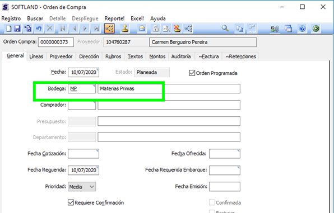Click the Materias Primas description field
Screen dimensions: 334x213
pyautogui.click(x=169, y=88)
